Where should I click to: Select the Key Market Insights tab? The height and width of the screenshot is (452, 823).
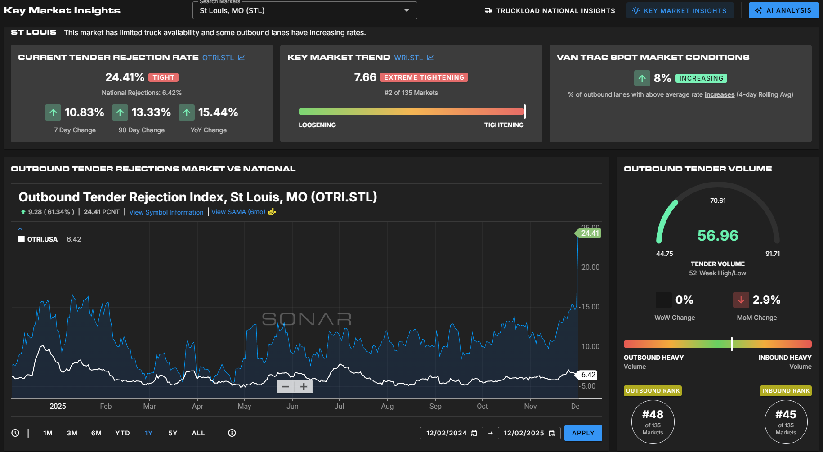coord(680,10)
